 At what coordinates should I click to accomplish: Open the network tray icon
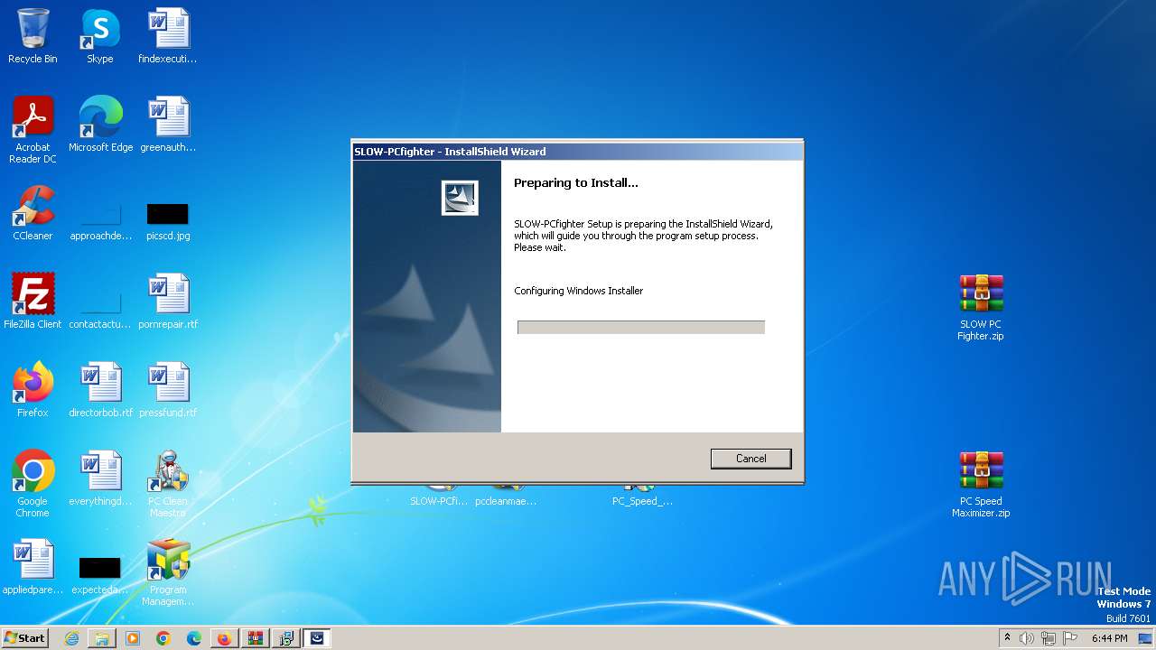coord(1049,638)
